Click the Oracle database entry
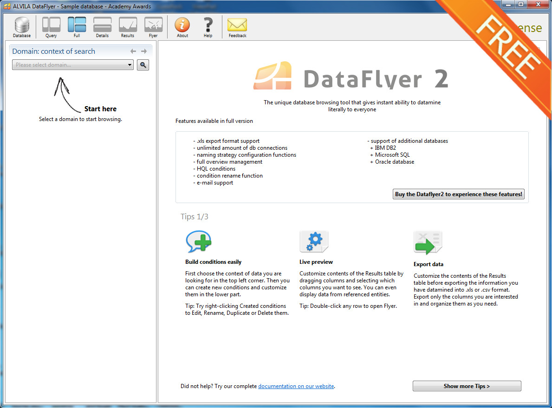 pos(392,162)
